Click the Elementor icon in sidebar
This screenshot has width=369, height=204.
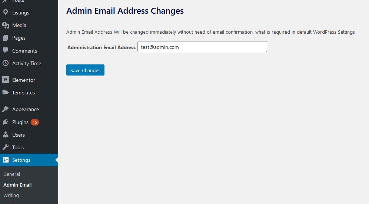click(x=6, y=80)
